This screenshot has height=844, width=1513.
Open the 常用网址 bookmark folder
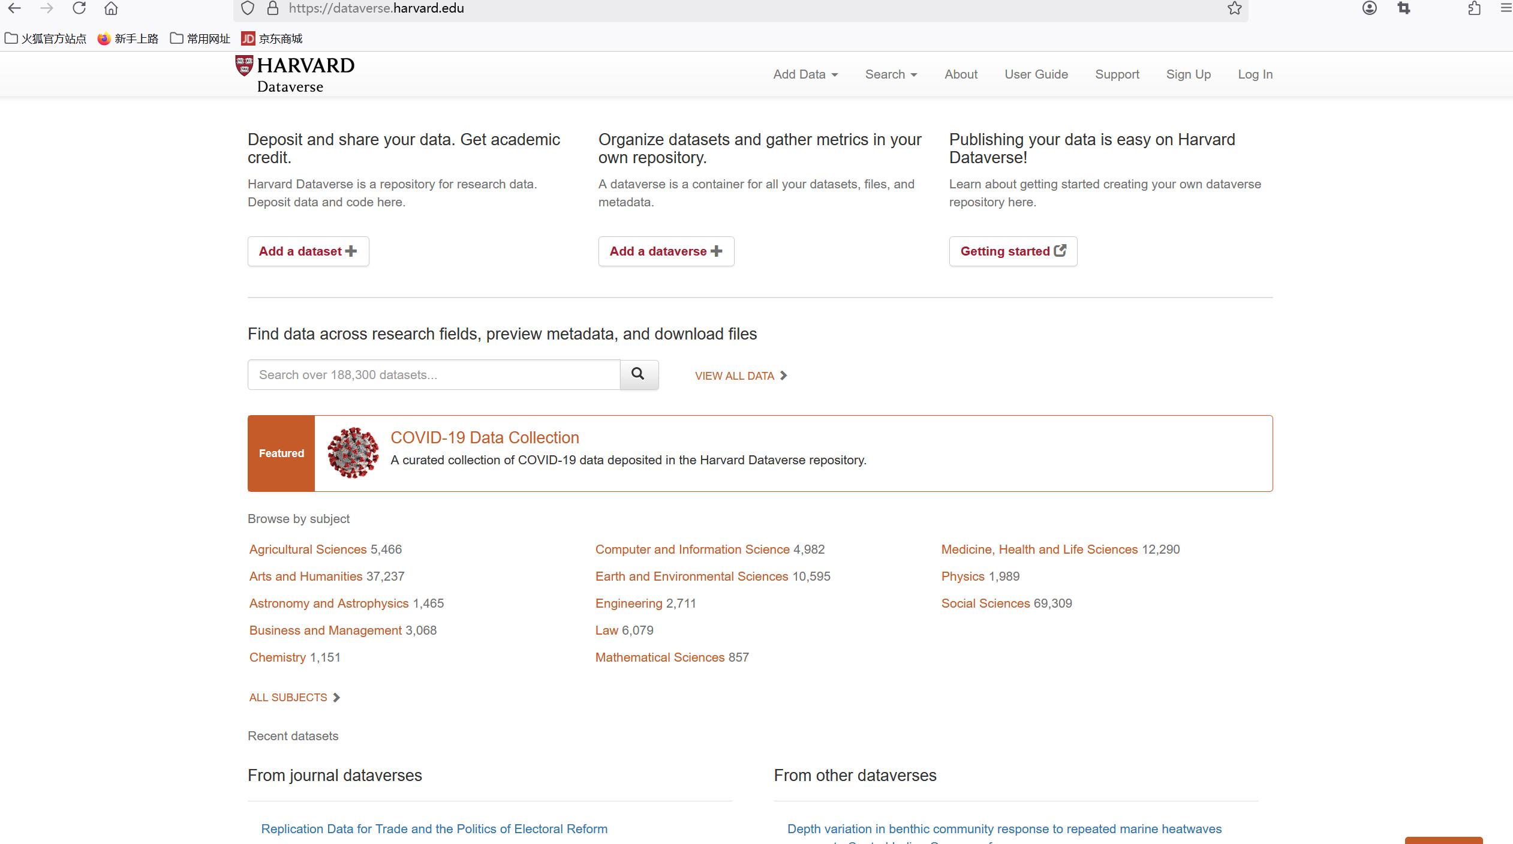(x=200, y=39)
